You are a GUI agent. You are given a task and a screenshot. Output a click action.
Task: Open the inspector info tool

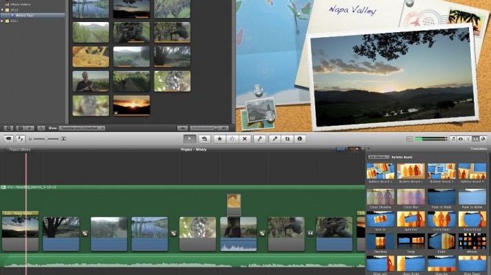[300, 138]
